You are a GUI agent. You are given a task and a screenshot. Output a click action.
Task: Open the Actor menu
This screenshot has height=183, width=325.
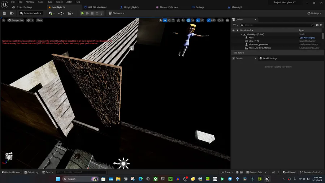point(69,2)
